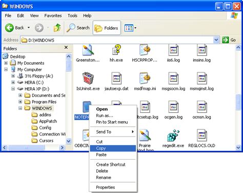
Task: Expand the 3½ Floppy (A:) node
Action: (13, 76)
